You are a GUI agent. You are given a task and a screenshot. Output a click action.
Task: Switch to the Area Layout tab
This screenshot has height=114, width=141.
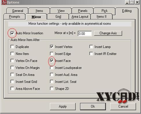tap(80, 17)
